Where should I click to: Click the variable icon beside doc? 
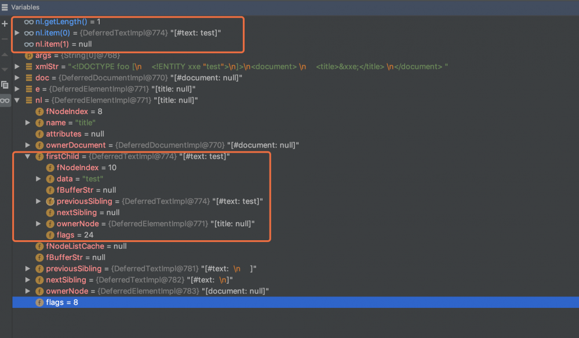29,78
